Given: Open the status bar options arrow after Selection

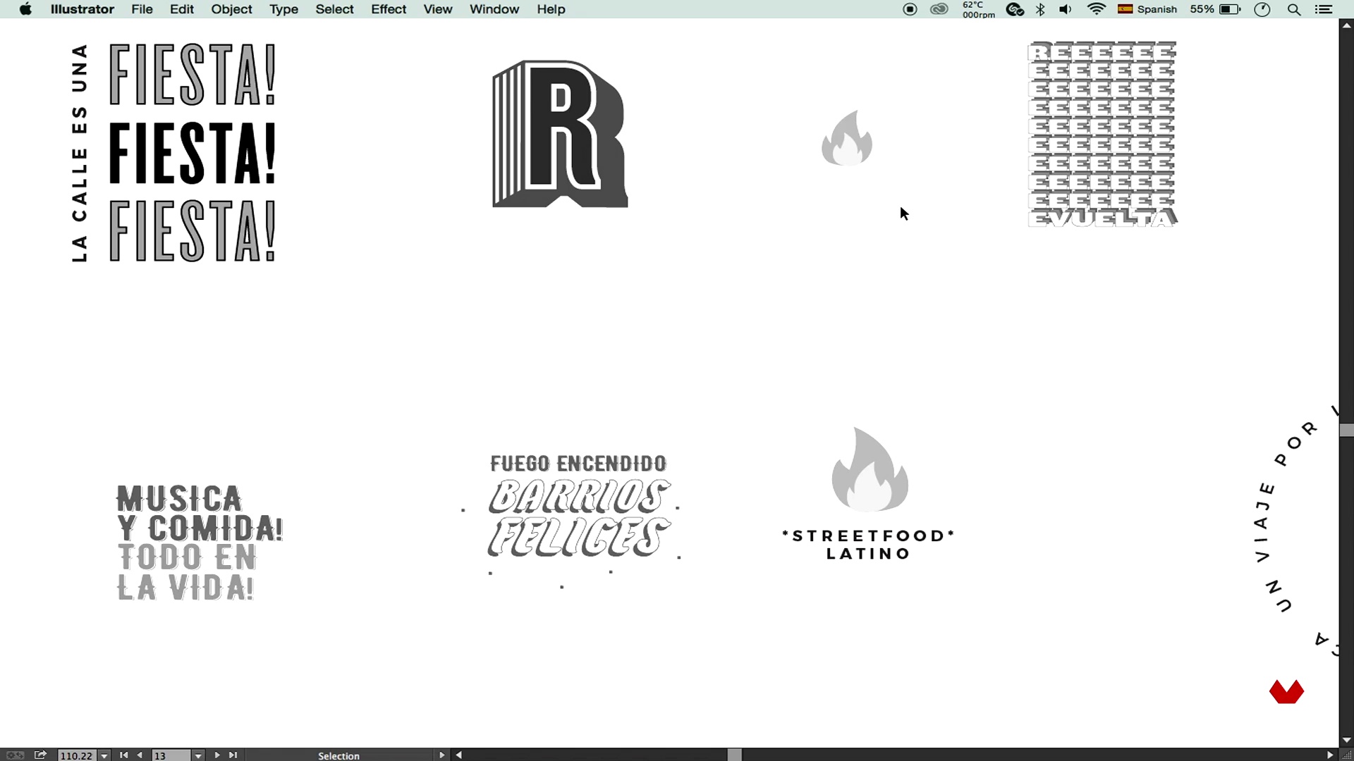Looking at the screenshot, I should (x=442, y=755).
